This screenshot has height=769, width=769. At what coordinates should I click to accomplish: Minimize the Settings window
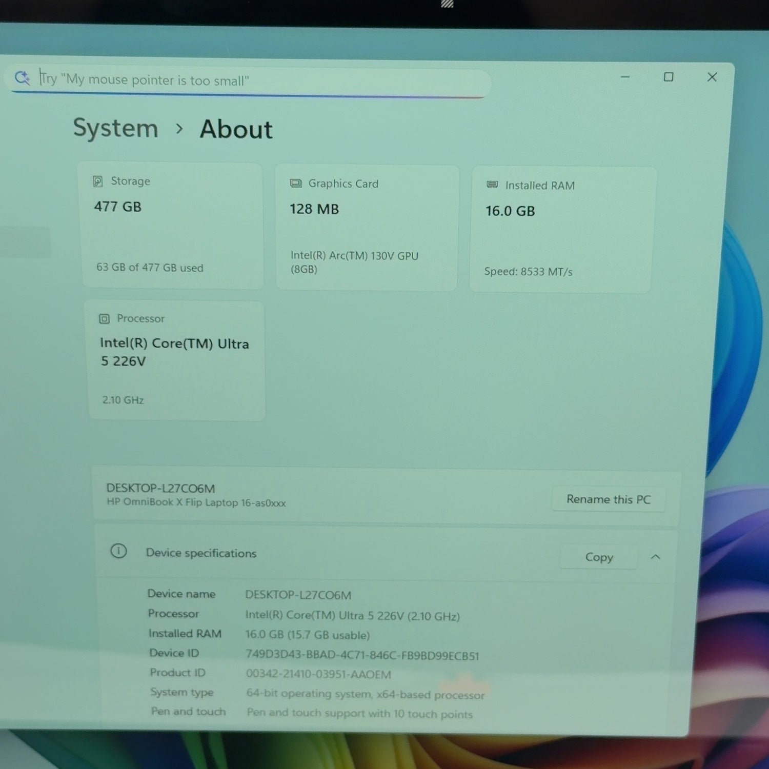coord(625,77)
